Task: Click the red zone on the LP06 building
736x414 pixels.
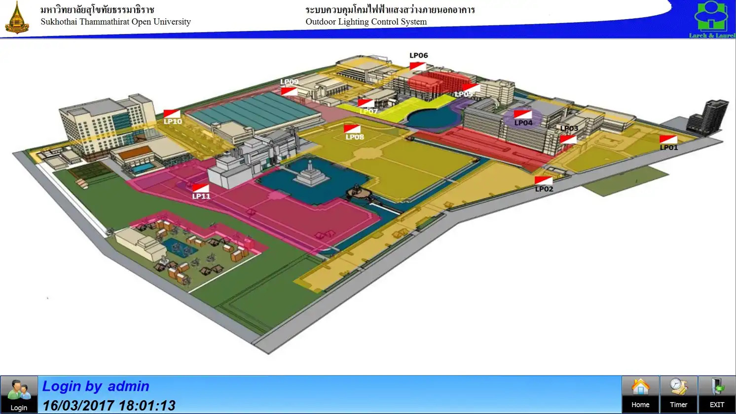Action: coord(434,82)
